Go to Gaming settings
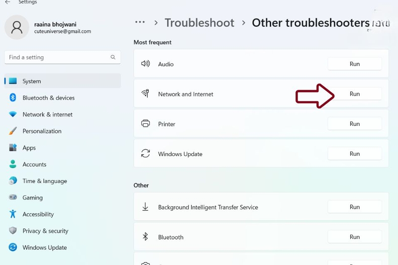This screenshot has height=265, width=398. click(63, 197)
